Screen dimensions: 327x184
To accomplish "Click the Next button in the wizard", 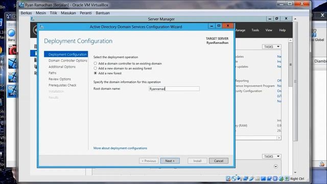I will tap(170, 161).
